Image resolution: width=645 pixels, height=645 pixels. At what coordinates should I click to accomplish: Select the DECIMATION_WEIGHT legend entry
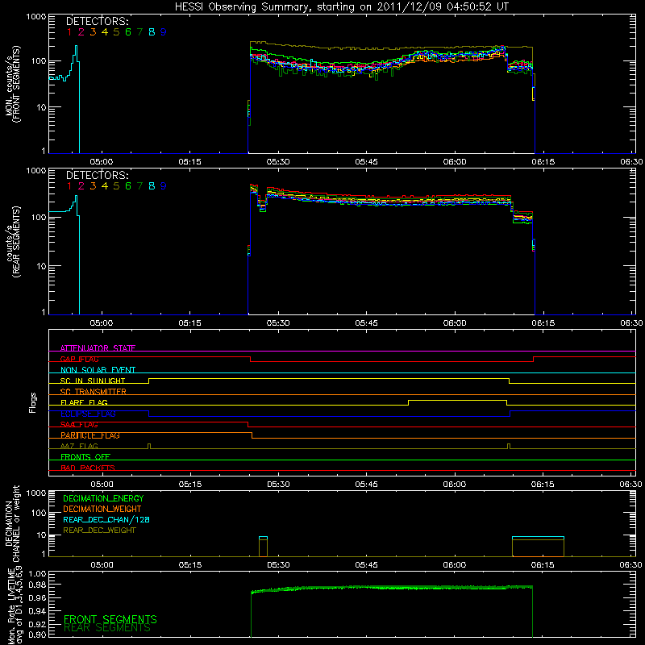tap(102, 510)
